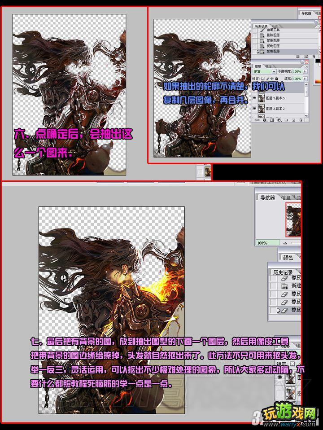Image resolution: width=323 pixels, height=430 pixels.
Task: Open the 颜色 tab in lower panel
Action: coord(288,258)
